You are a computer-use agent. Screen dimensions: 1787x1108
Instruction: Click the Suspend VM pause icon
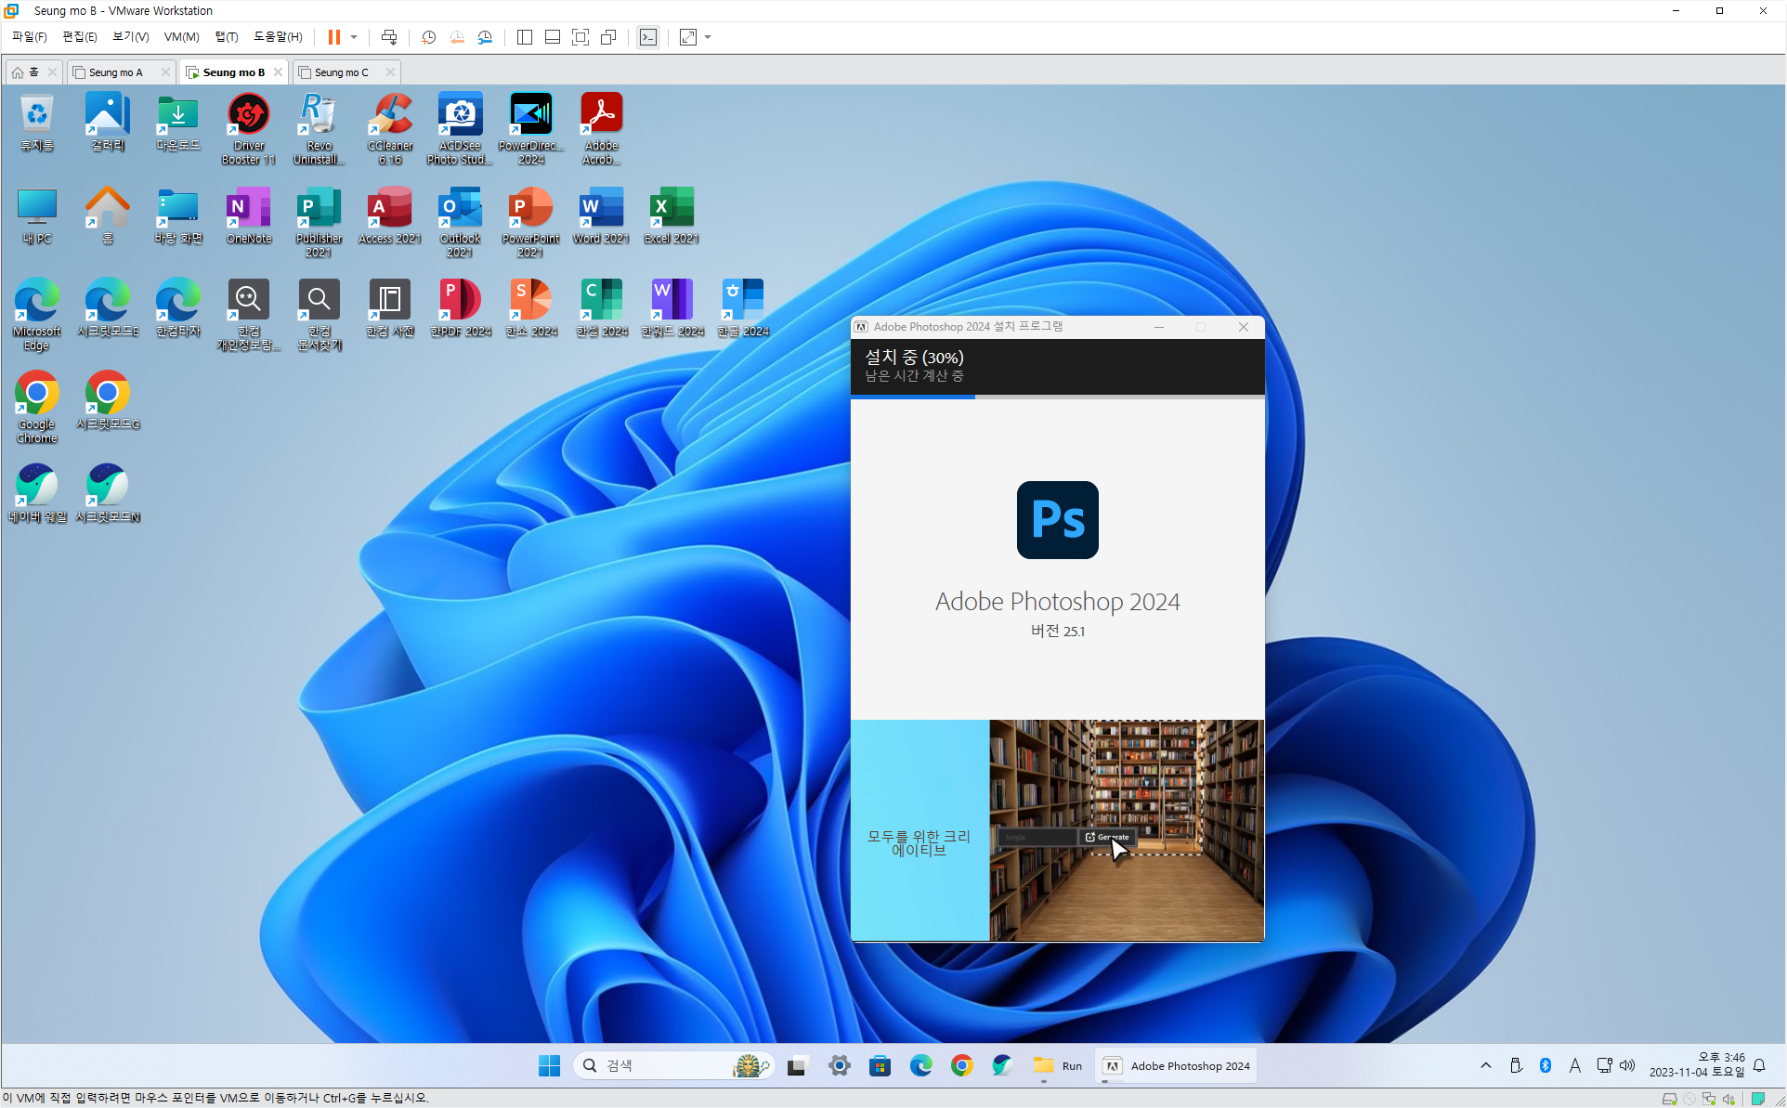pos(333,37)
